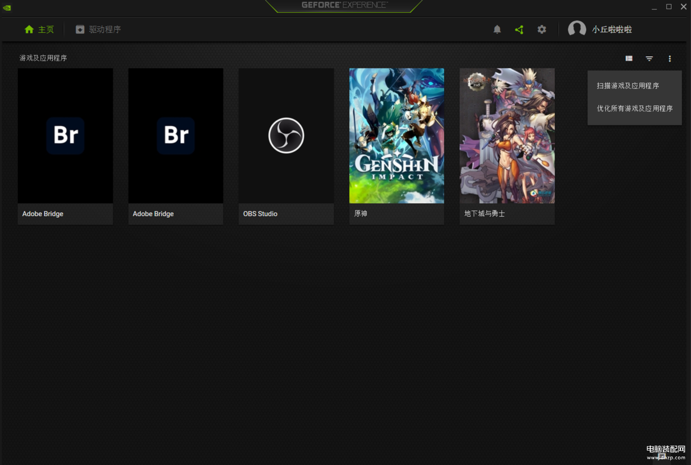The height and width of the screenshot is (465, 691).
Task: Click the user avatar picture
Action: pyautogui.click(x=577, y=30)
